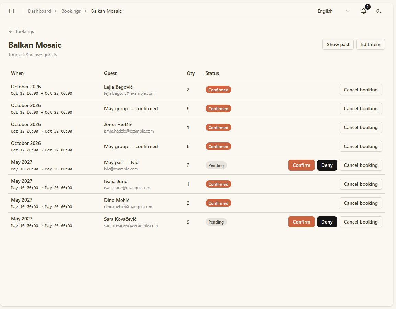The height and width of the screenshot is (309, 396).
Task: Click Tours · 23 active guests subtitle
Action: pos(33,55)
